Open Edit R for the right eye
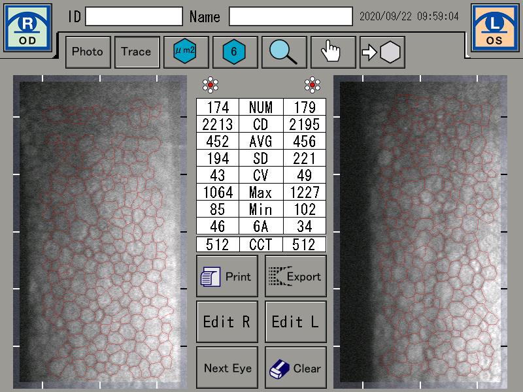 point(227,321)
